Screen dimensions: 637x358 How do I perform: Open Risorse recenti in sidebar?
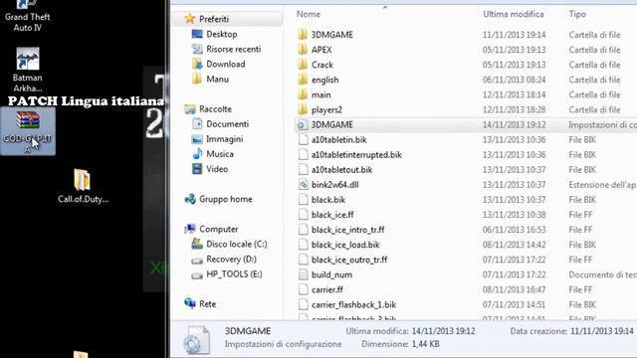pyautogui.click(x=233, y=49)
